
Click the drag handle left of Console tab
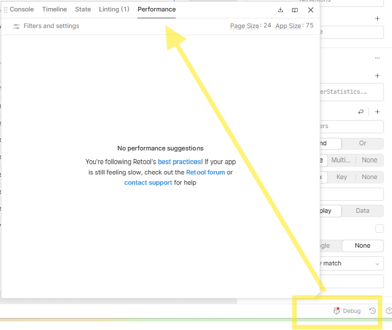[6, 10]
